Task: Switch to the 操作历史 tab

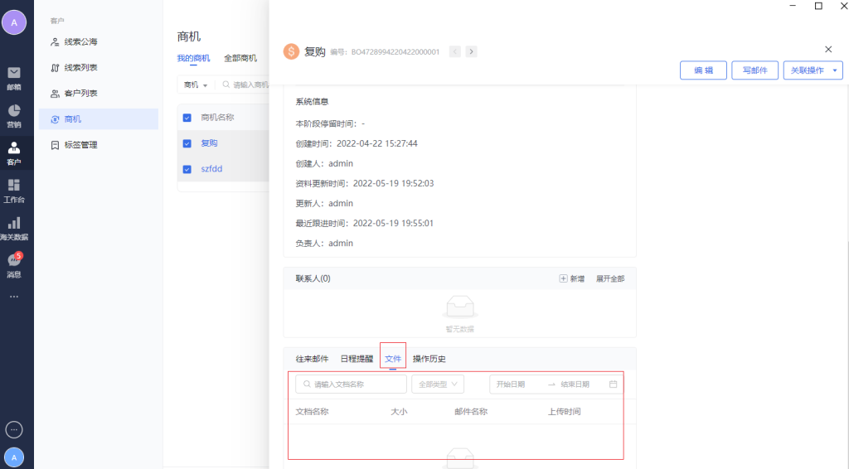Action: pos(429,359)
